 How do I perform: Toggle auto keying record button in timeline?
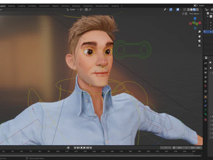pos(68,148)
